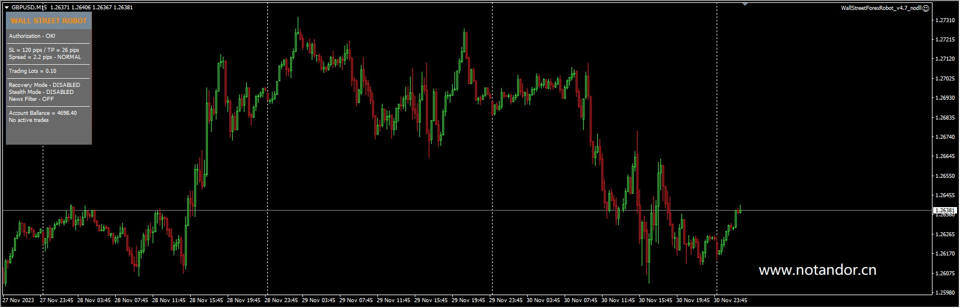
Task: Click the smiley face Expert Advisor icon
Action: (925, 8)
